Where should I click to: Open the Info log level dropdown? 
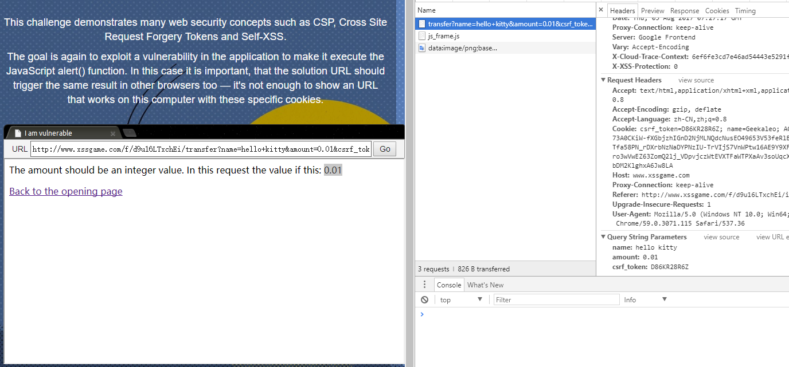(x=645, y=300)
